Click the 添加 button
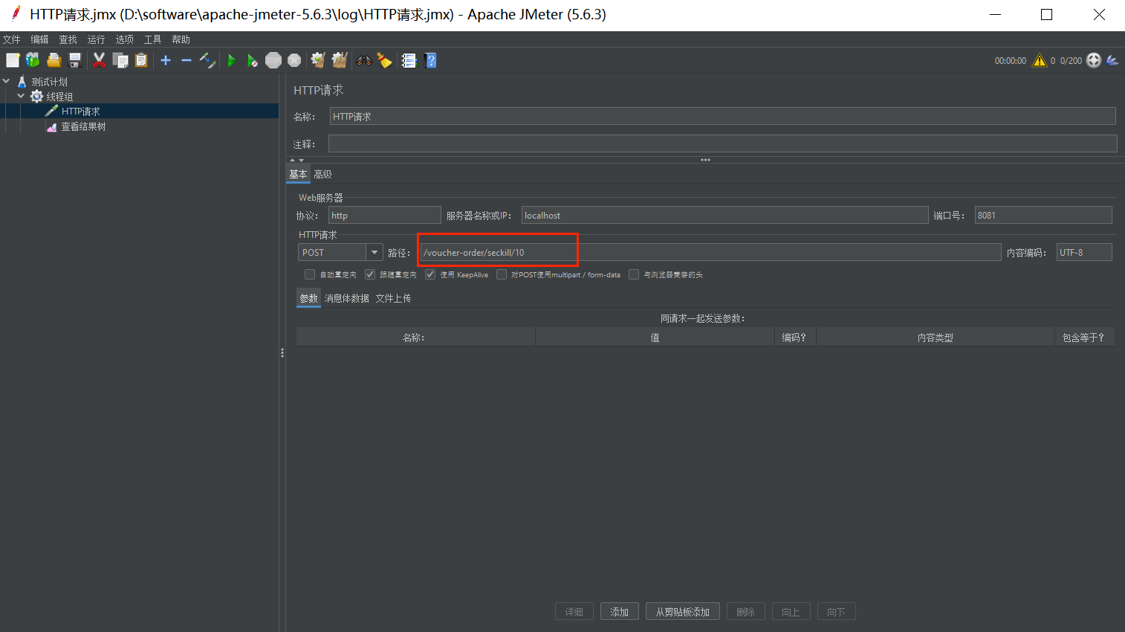The image size is (1125, 632). click(620, 612)
